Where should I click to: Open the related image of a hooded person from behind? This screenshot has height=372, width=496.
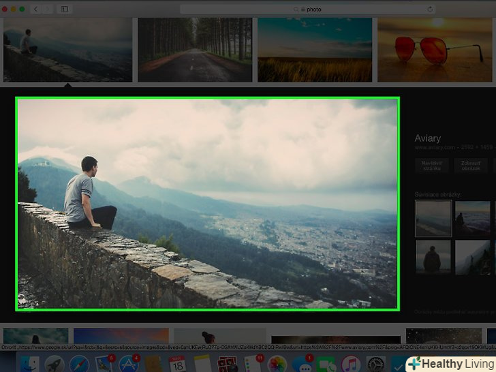[x=433, y=257]
